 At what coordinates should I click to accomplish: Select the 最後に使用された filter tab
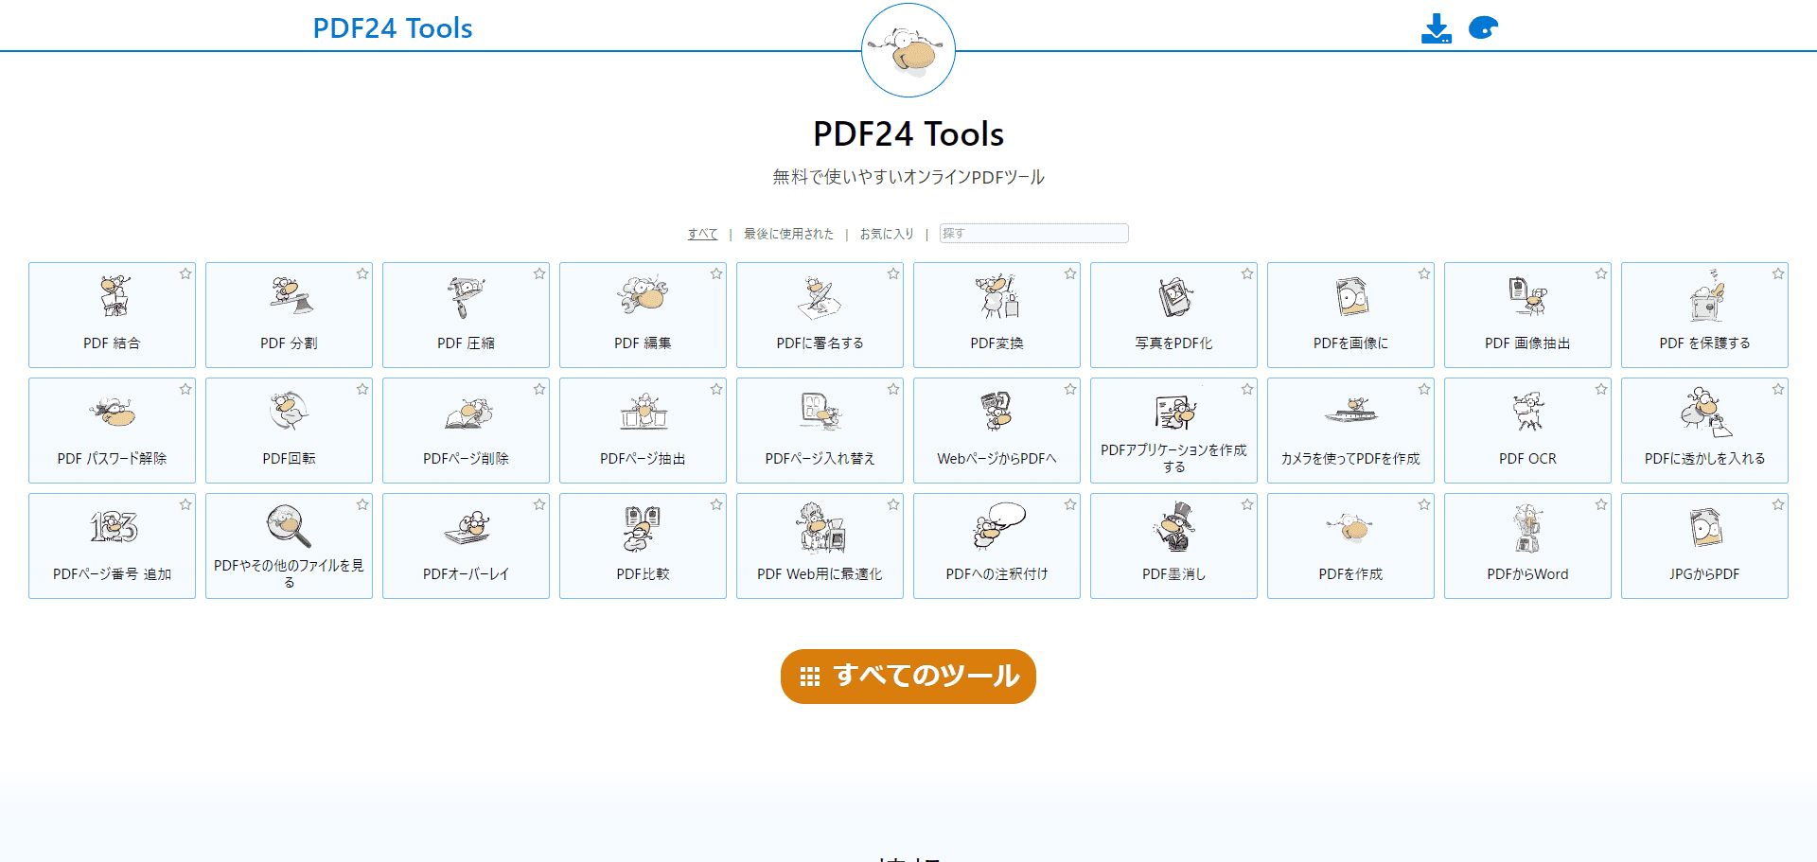[788, 234]
